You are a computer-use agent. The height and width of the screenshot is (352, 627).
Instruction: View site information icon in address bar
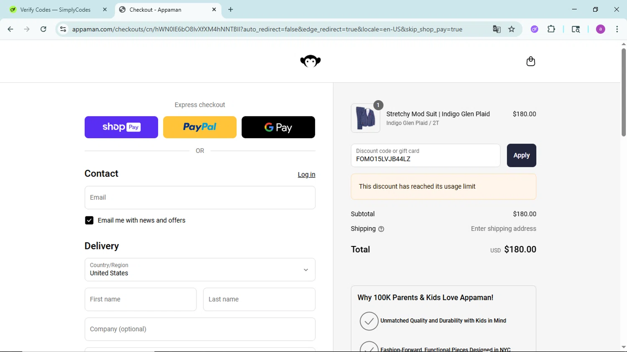tap(63, 29)
